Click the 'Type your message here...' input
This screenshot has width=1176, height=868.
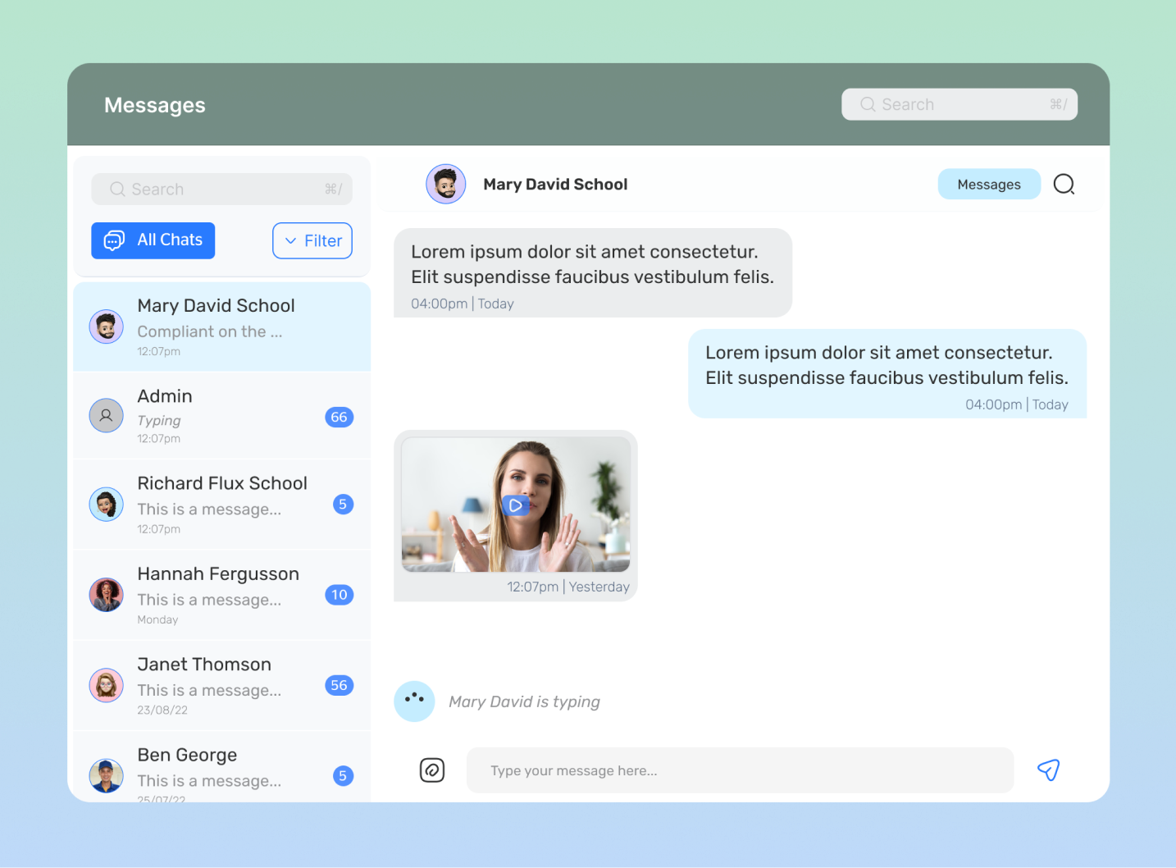pos(740,770)
